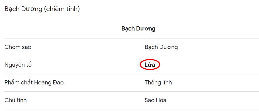
Task: Select the Phẩm chất Hoàng Đạo label
Action: click(x=34, y=82)
